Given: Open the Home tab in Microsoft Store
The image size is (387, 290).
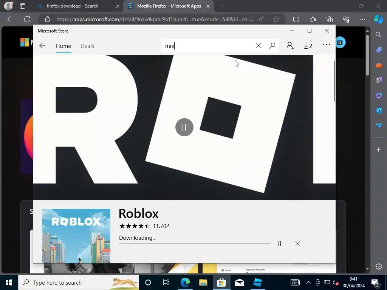Looking at the screenshot, I should click(63, 46).
